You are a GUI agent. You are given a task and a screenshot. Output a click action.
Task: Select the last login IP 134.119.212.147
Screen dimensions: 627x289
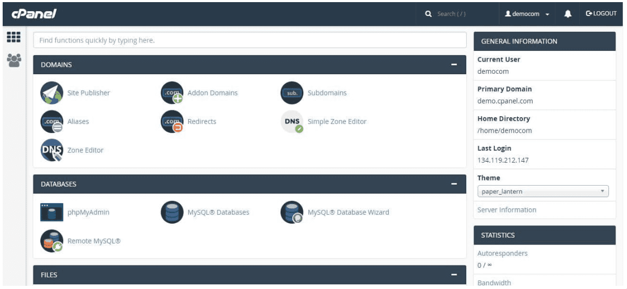click(503, 160)
